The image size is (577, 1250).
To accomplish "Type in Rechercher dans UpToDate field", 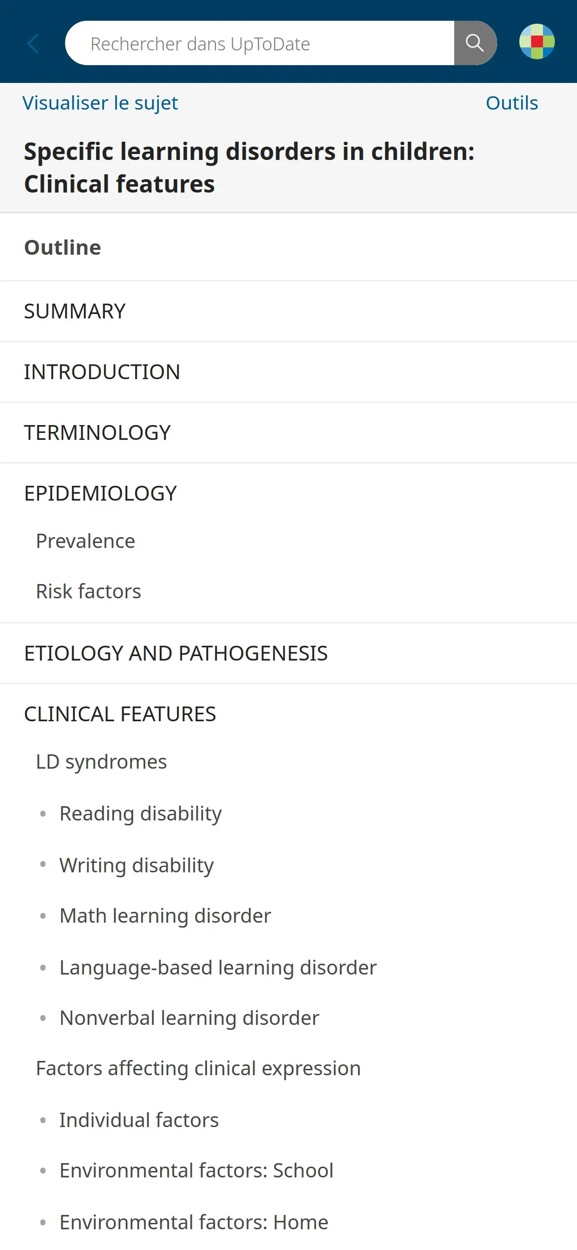I will tap(259, 43).
